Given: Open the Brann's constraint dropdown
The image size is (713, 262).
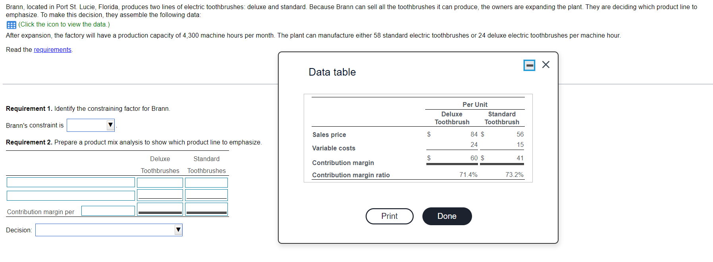Looking at the screenshot, I should pyautogui.click(x=91, y=125).
